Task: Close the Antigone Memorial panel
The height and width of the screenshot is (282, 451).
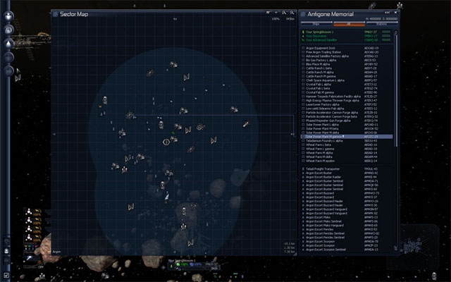Action: [395, 13]
